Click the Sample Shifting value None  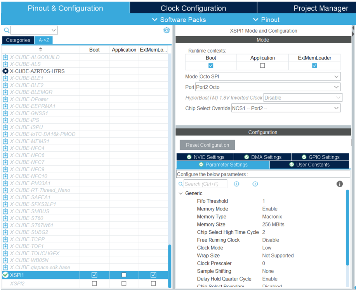pos(268,271)
